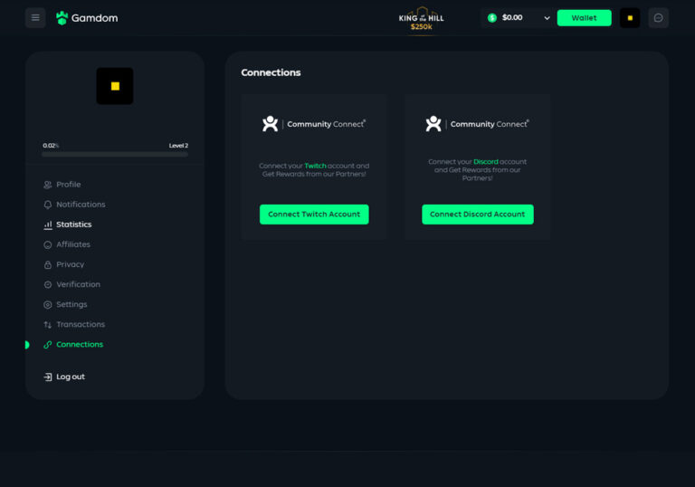
Task: Click the Gamdom logo
Action: coord(87,18)
